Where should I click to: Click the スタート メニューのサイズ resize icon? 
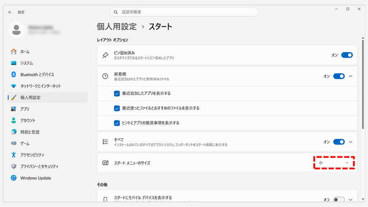tap(105, 163)
